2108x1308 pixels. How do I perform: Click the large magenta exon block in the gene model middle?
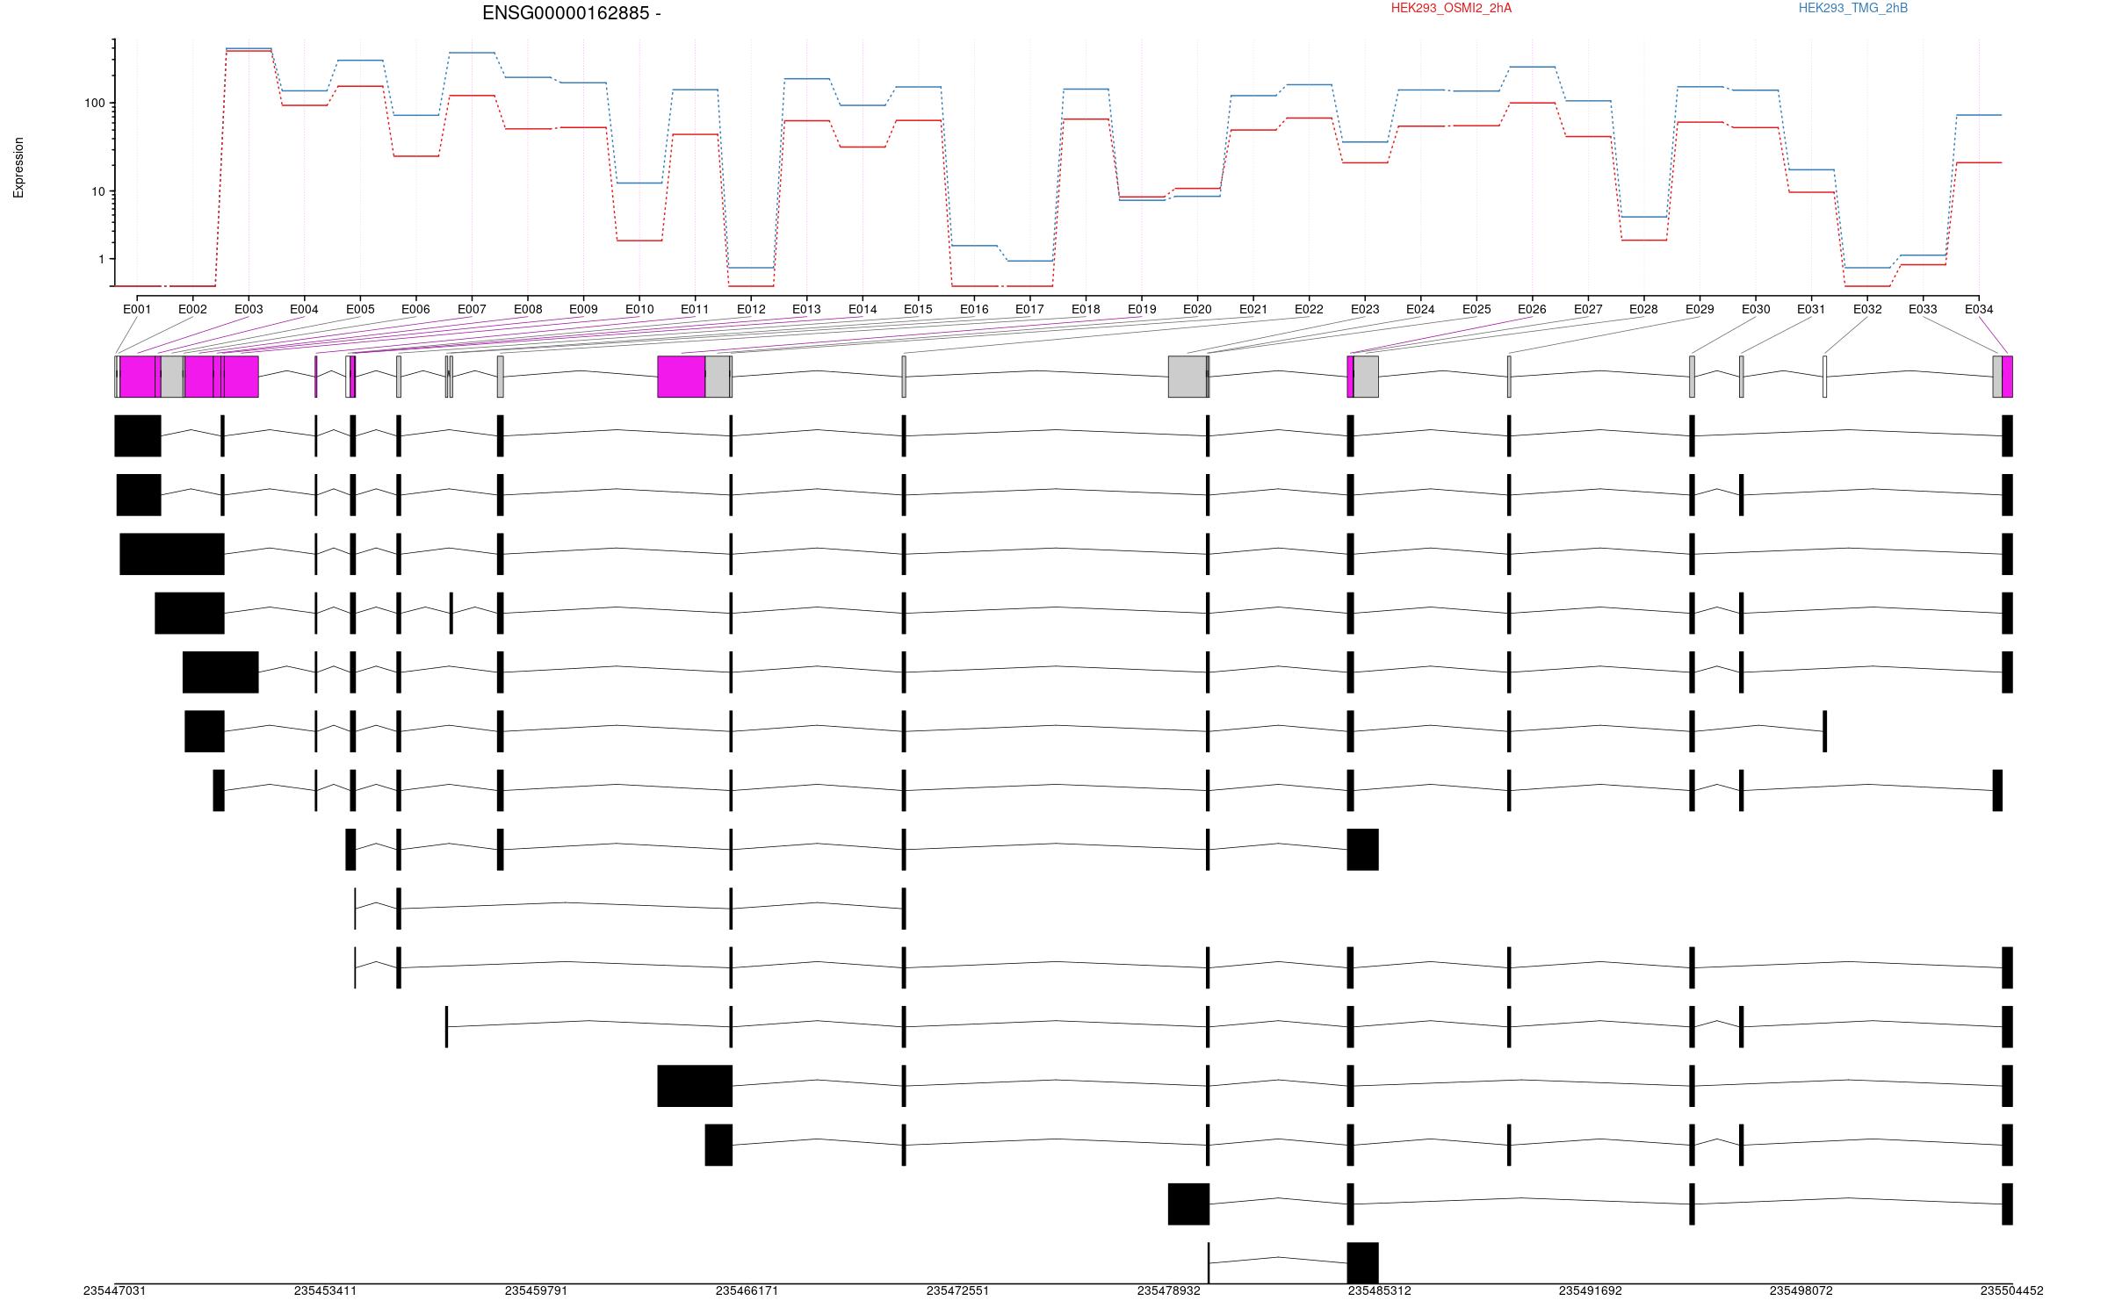(682, 377)
